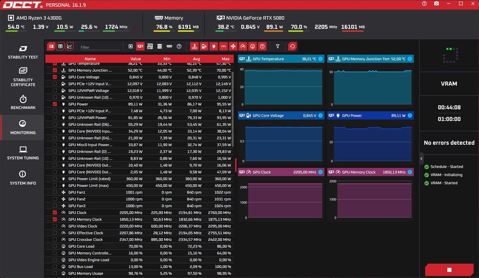Click the 'No errors detected' status text
Image resolution: width=479 pixels, height=278 pixels.
(449, 142)
